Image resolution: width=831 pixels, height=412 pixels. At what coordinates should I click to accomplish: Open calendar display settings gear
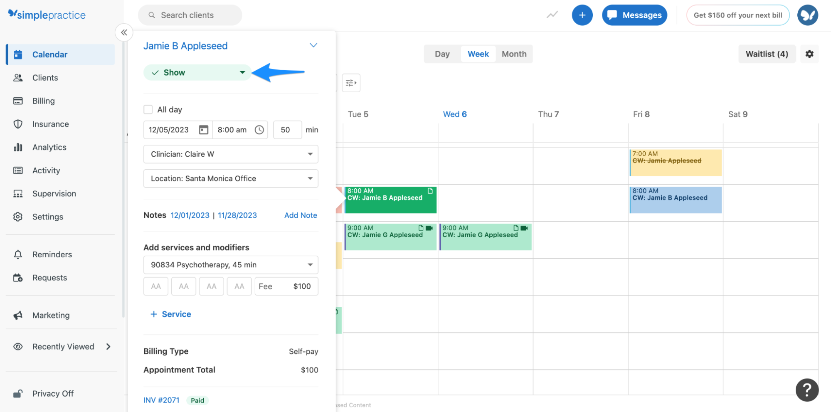pyautogui.click(x=809, y=54)
